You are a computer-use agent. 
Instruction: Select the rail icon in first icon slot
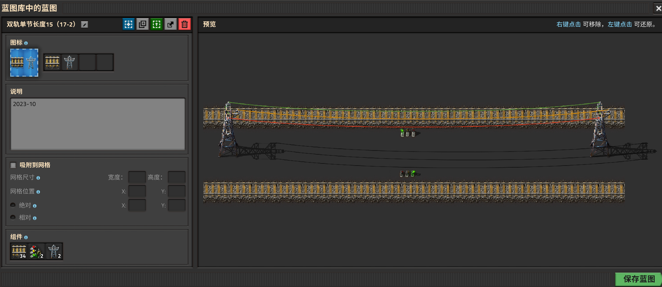52,62
